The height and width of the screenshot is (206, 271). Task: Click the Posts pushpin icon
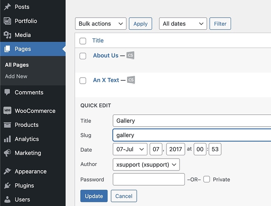pos(7,7)
